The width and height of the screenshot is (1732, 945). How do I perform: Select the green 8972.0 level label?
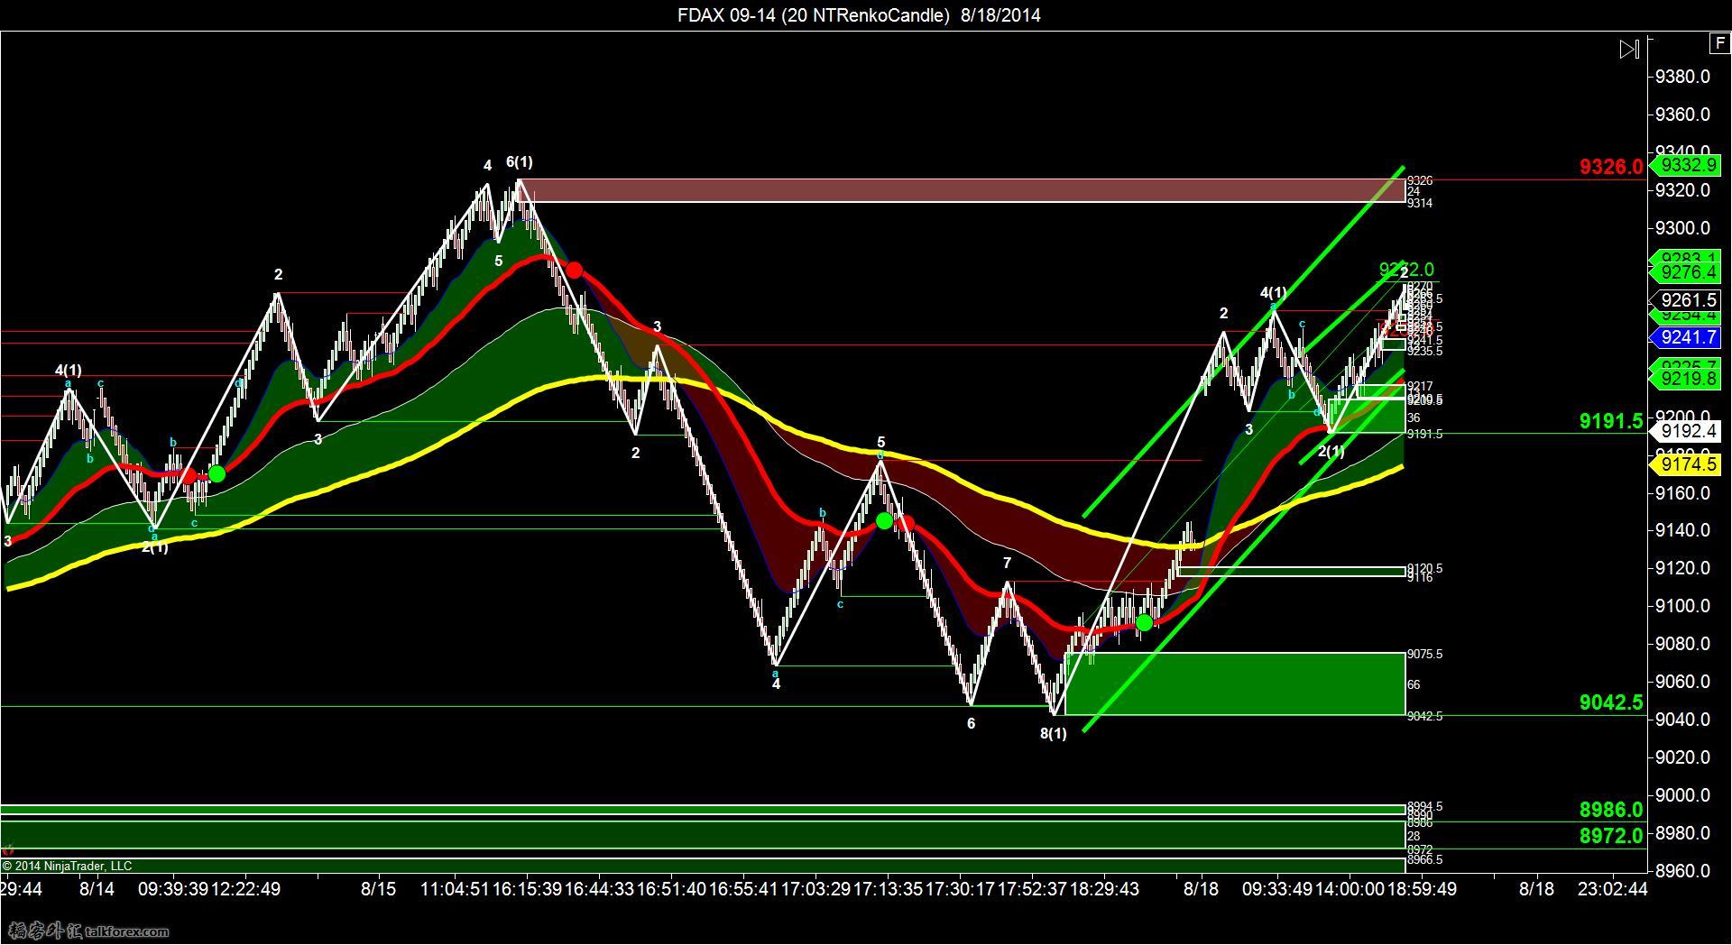1611,836
